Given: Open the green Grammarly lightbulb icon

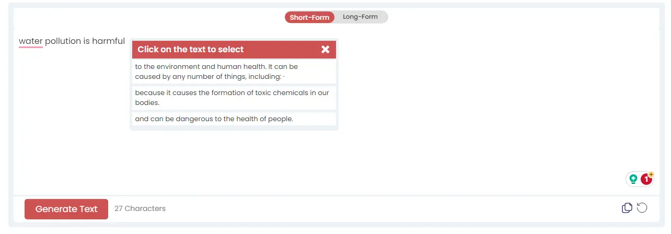Looking at the screenshot, I should point(633,179).
